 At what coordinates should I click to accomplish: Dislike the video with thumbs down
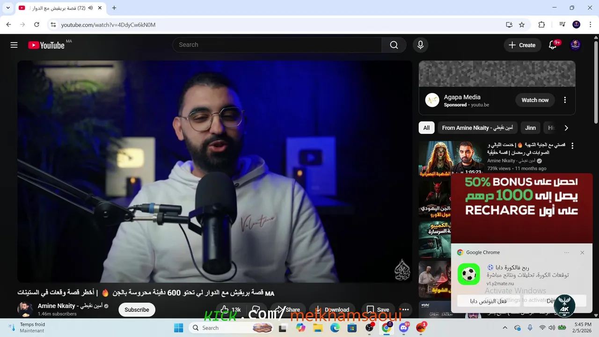point(256,309)
